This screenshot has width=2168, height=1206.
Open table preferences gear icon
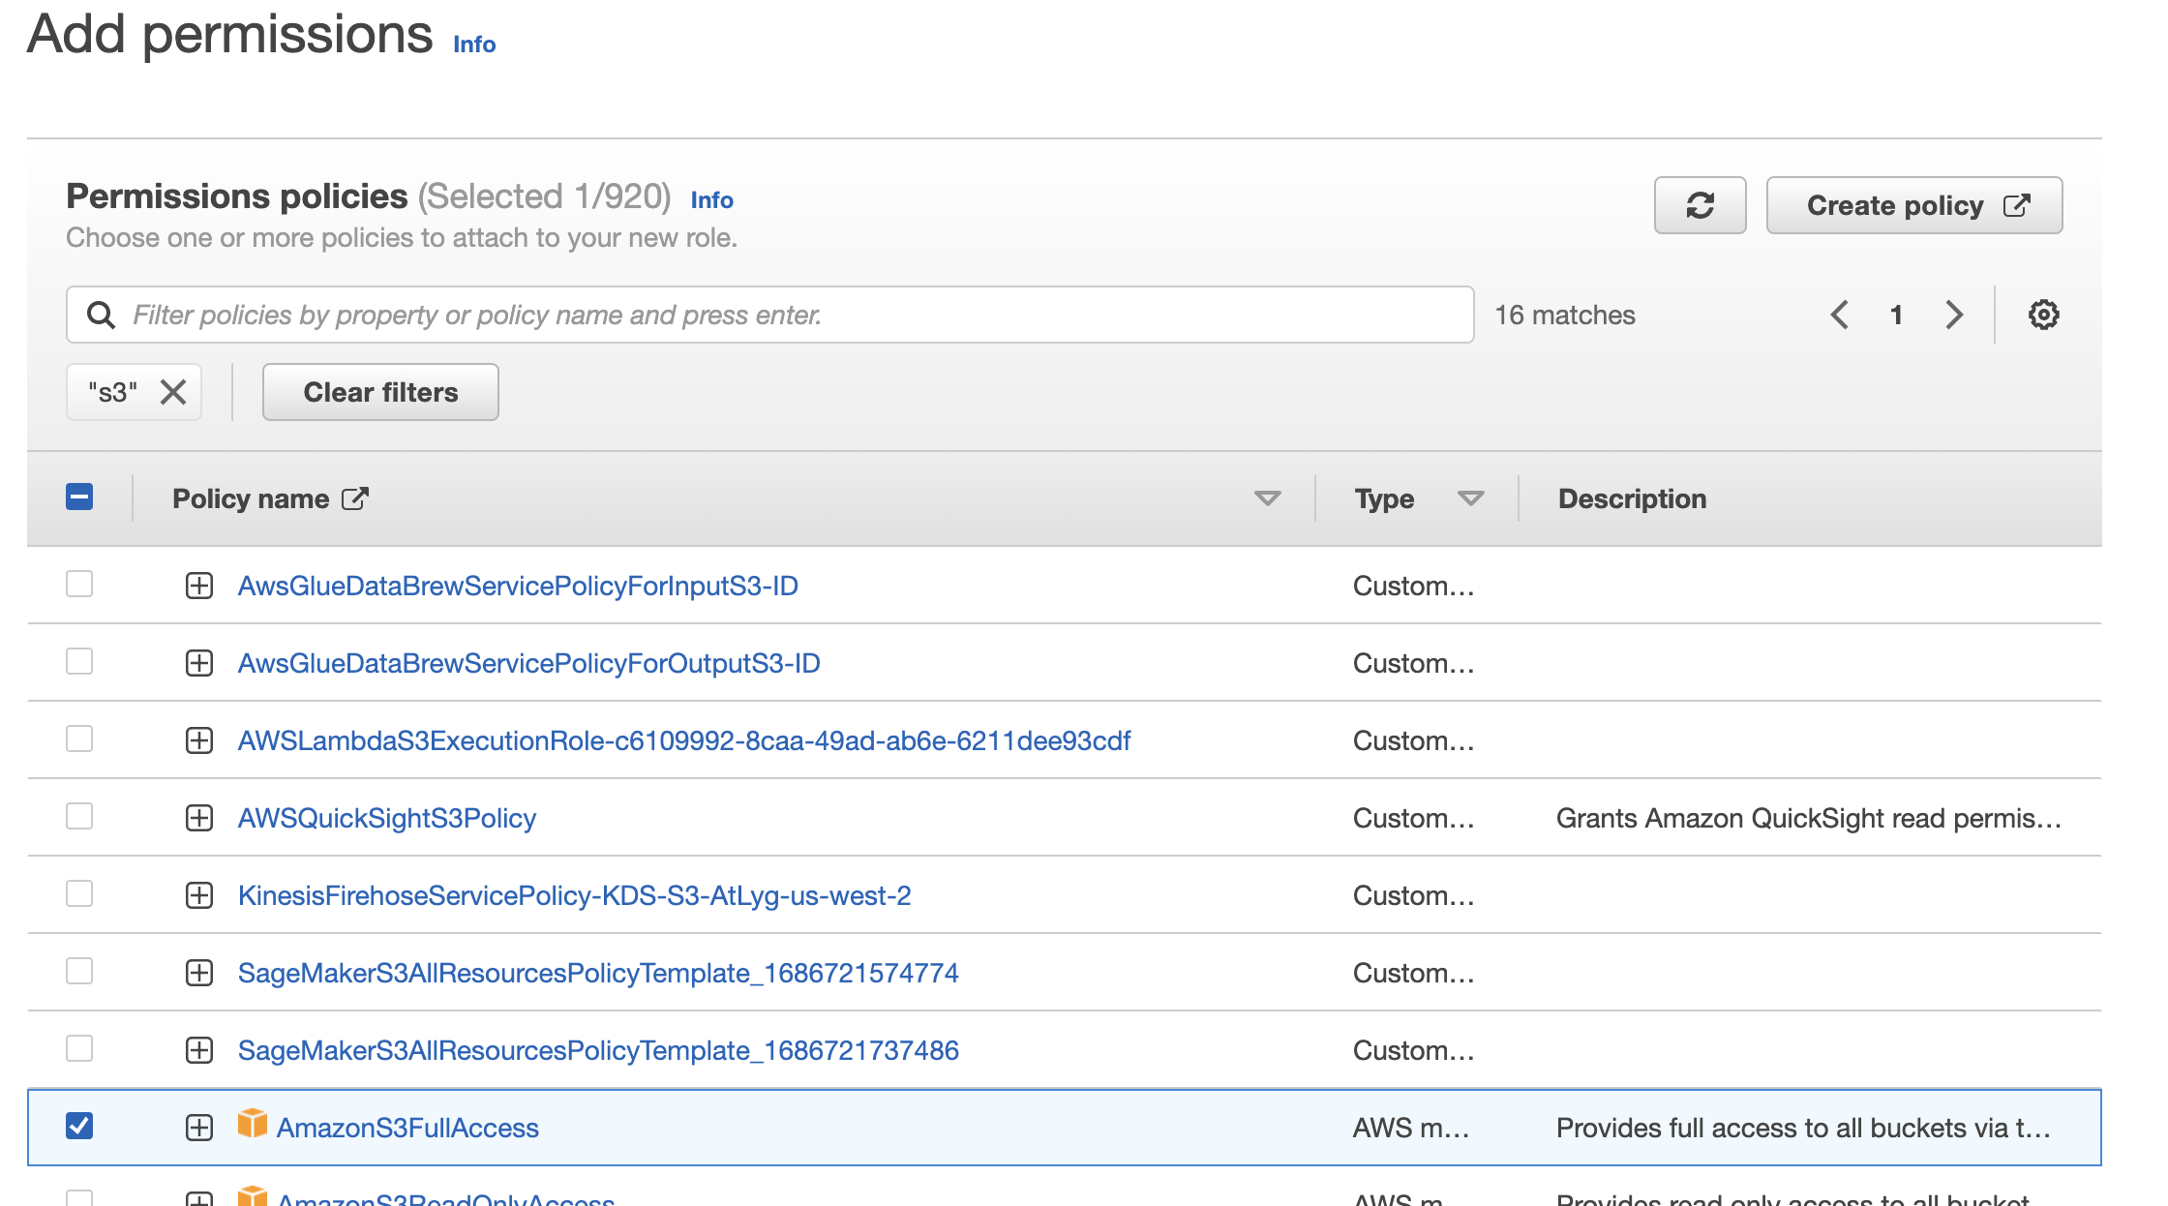tap(2043, 315)
